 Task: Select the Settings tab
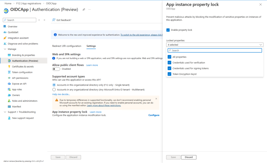91,46
